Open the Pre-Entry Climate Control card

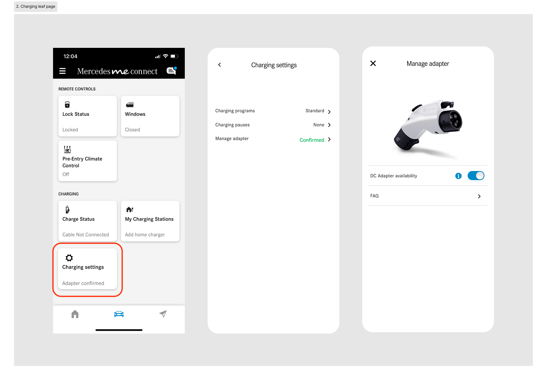(x=87, y=161)
